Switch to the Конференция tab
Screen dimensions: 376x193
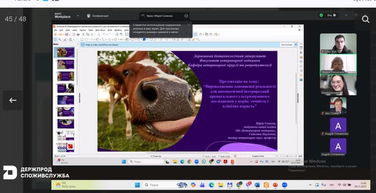click(x=98, y=16)
